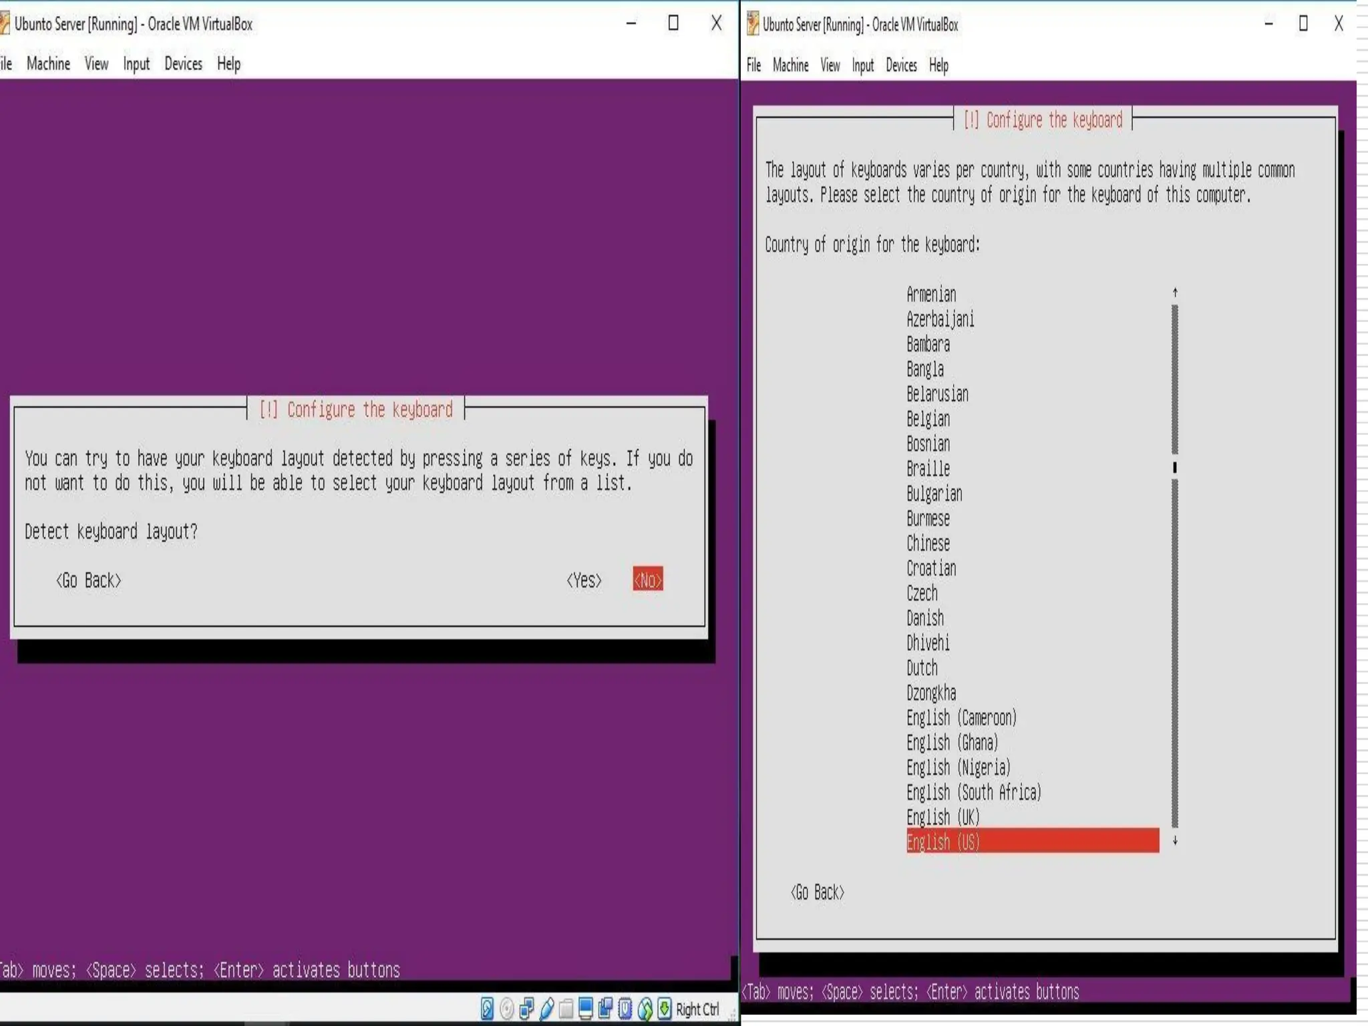Click the USB devices status icon
1368x1026 pixels.
pos(546,1009)
